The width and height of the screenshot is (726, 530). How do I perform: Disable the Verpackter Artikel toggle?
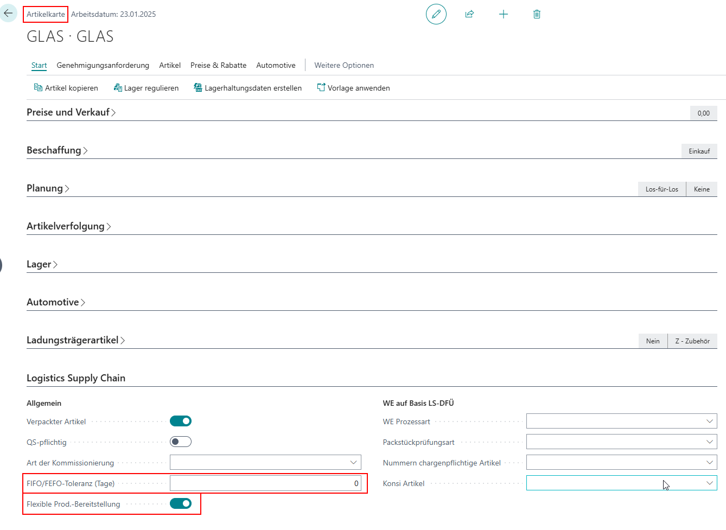pos(181,421)
